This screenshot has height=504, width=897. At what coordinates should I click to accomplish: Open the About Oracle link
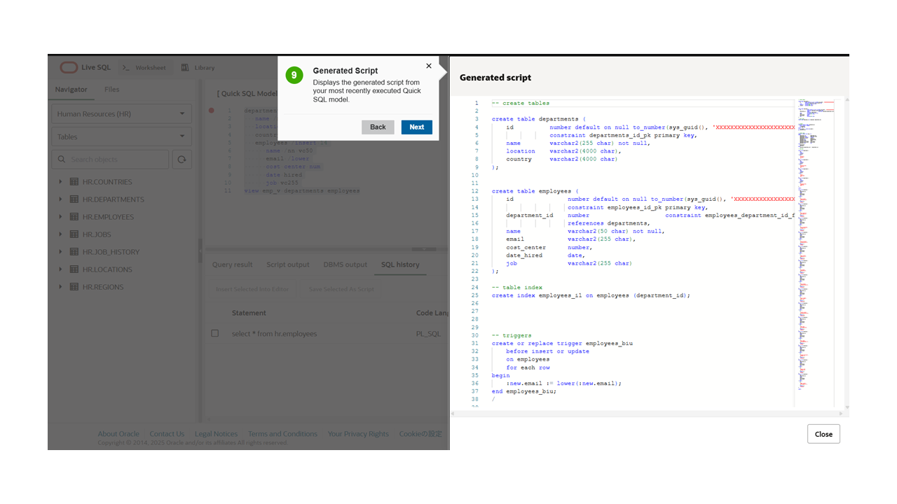coord(118,434)
